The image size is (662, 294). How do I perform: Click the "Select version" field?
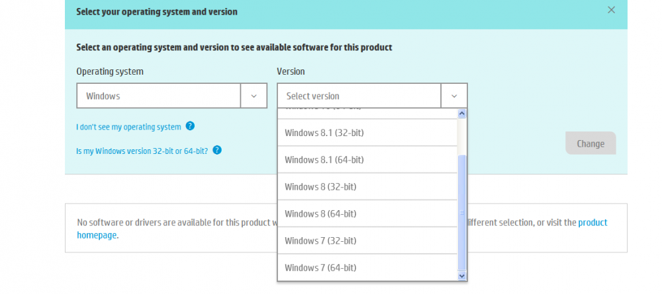[x=359, y=96]
